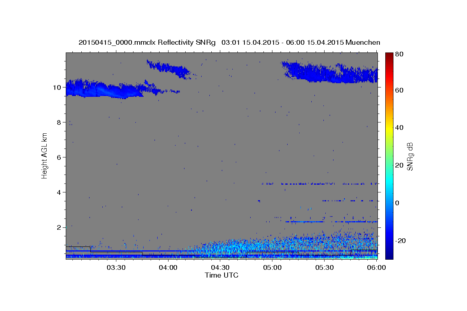Viewport: 467px width, 311px height.
Task: Click the height tick label 10
Action: click(57, 87)
